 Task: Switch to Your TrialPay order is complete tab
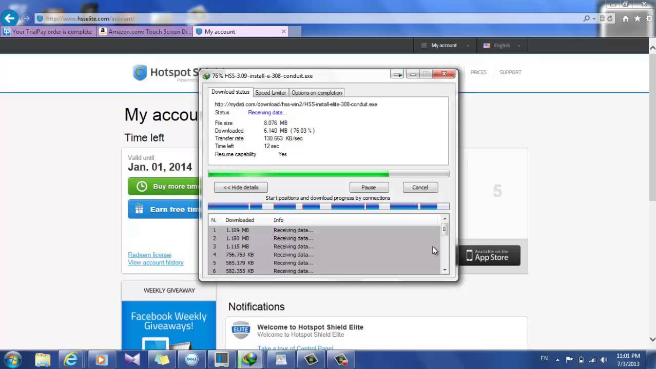[x=48, y=31]
